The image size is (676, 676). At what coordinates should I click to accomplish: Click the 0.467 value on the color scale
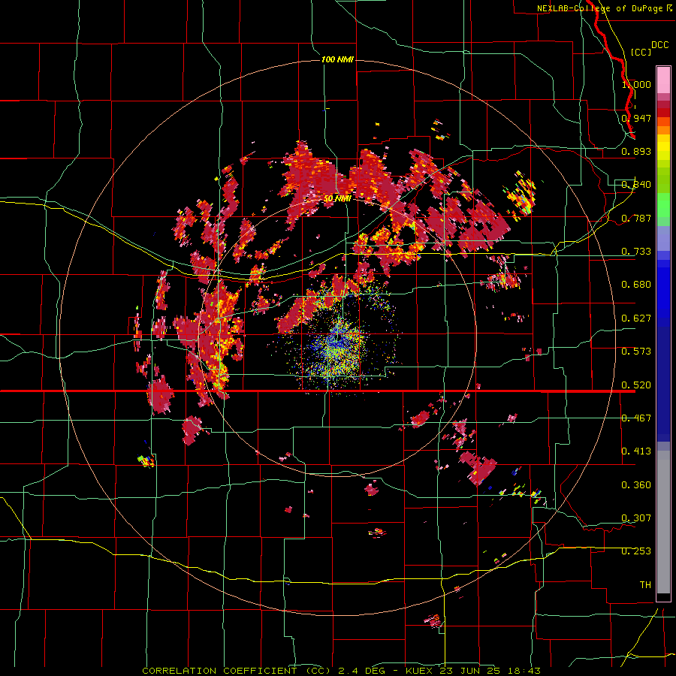[x=636, y=418]
